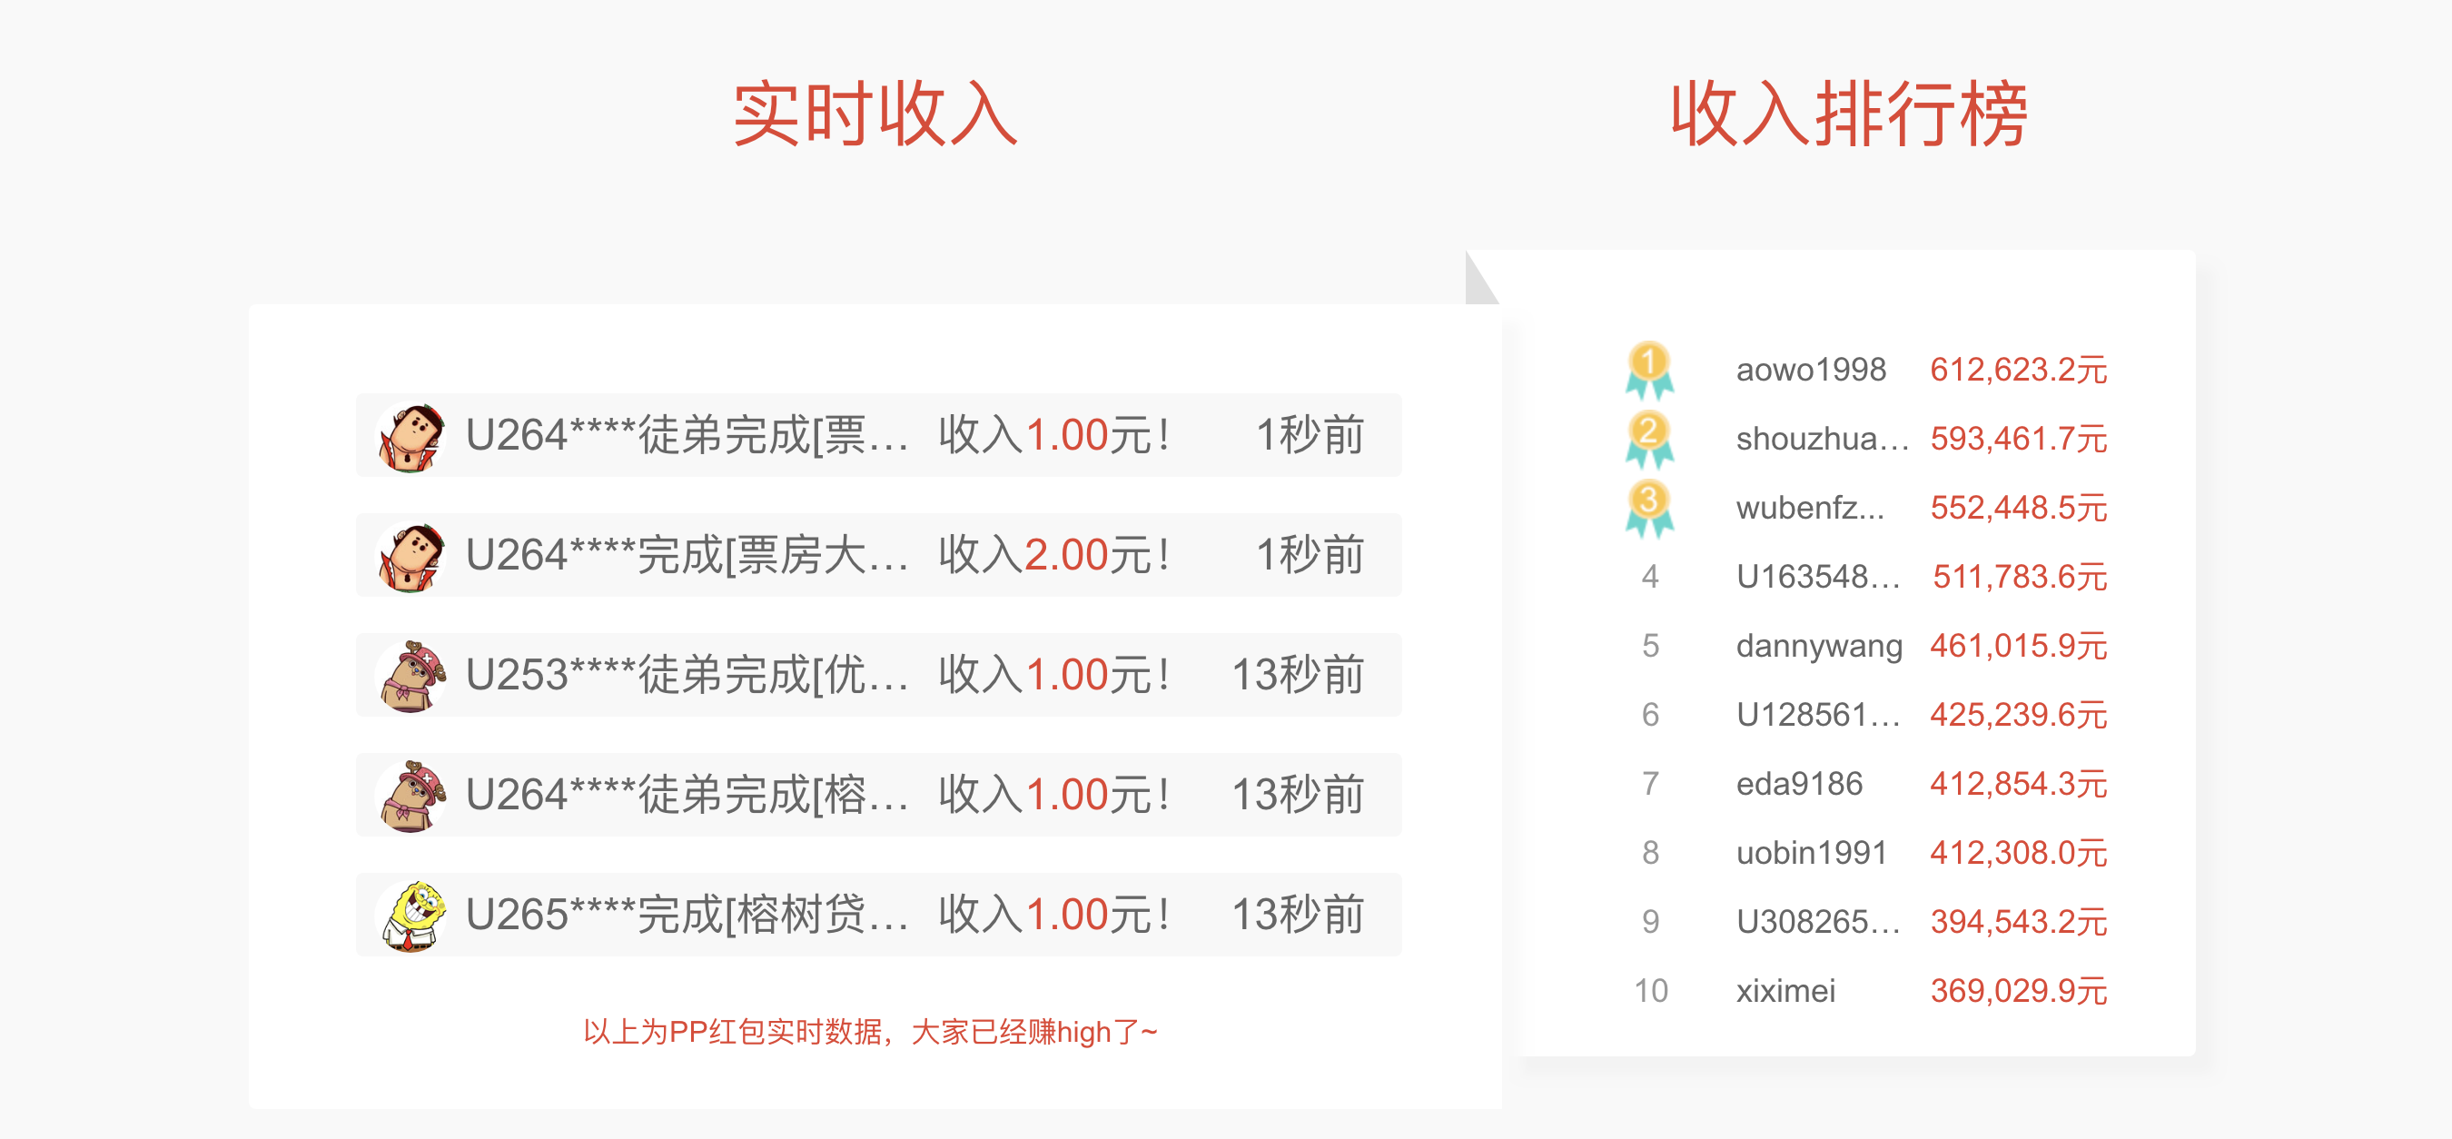2452x1139 pixels.
Task: Open username dannywang in ranking
Action: (x=1818, y=646)
